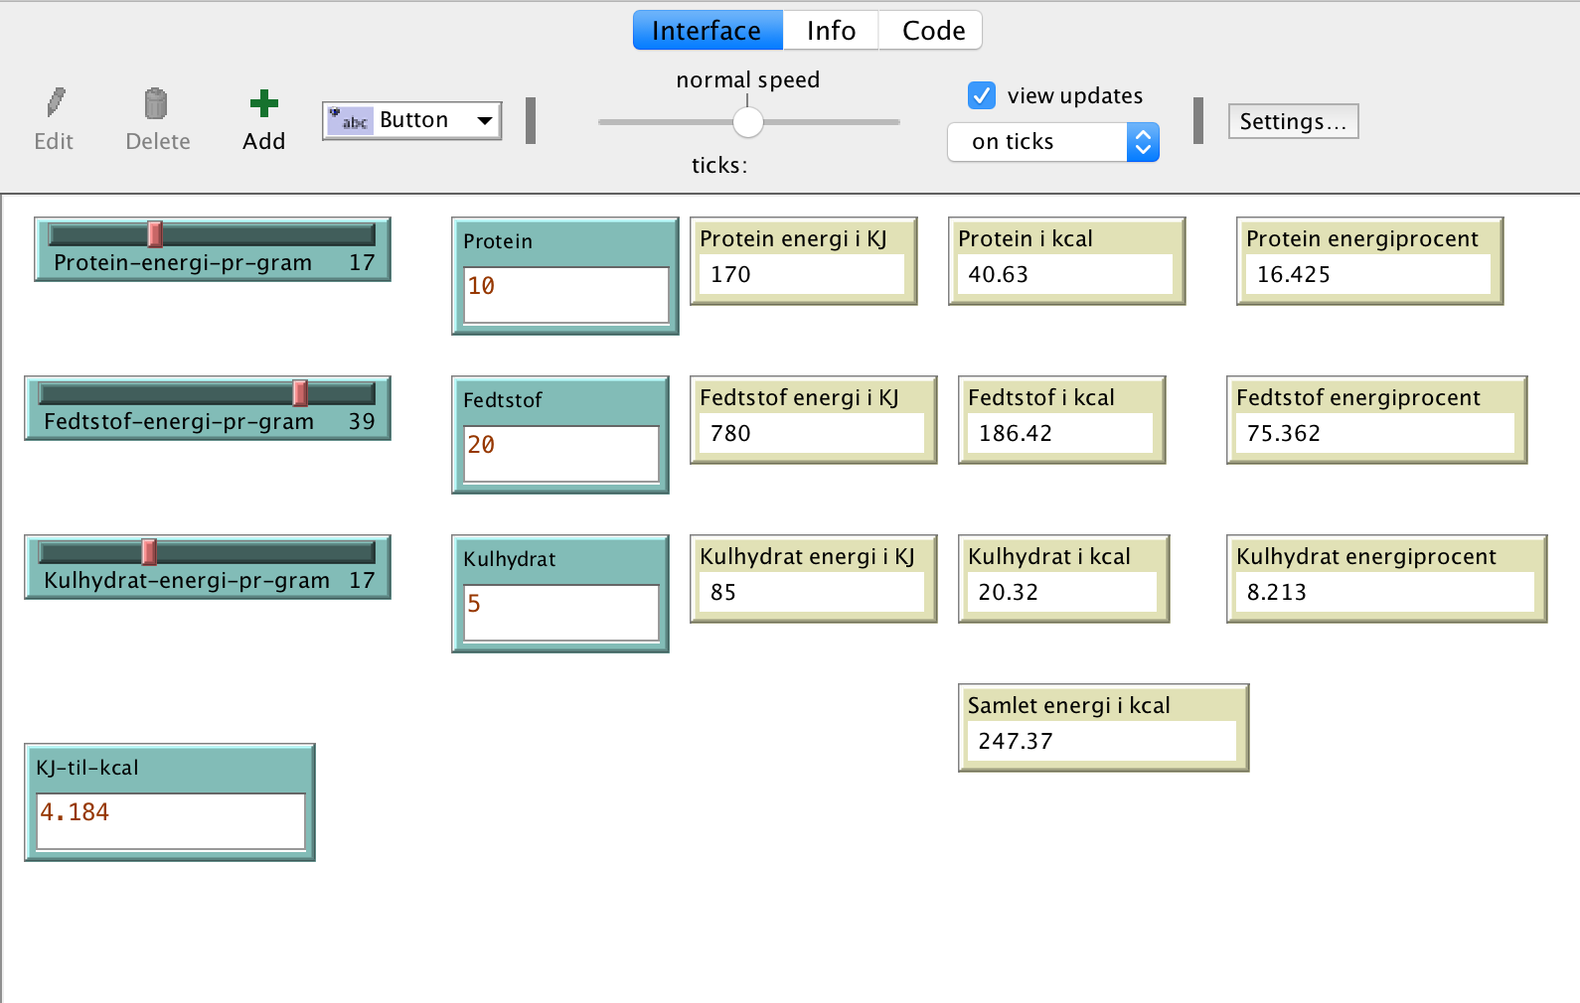The image size is (1580, 1003).
Task: Click the abc button widget icon
Action: pyautogui.click(x=351, y=120)
